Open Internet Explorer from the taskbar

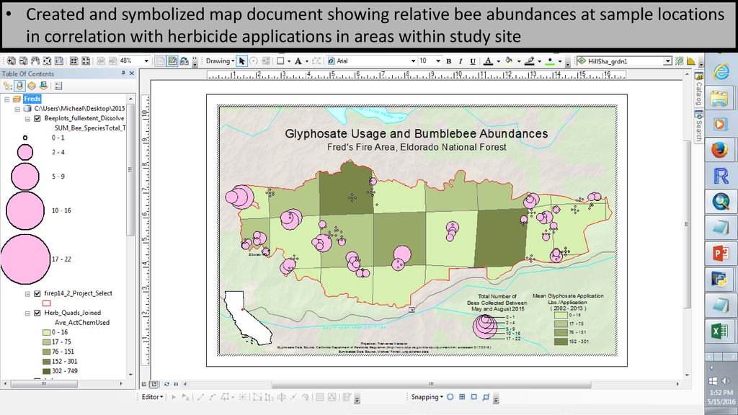[x=721, y=71]
